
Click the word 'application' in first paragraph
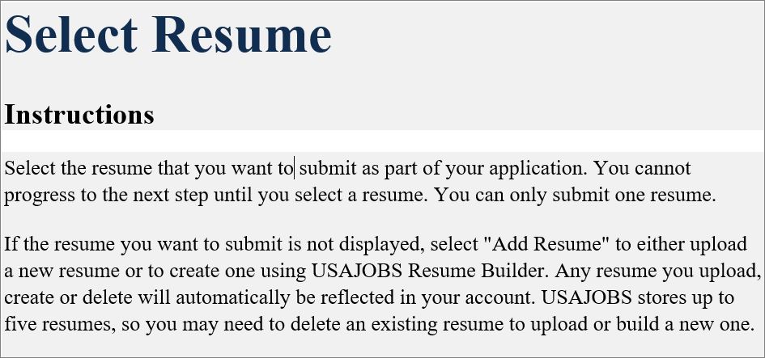538,169
